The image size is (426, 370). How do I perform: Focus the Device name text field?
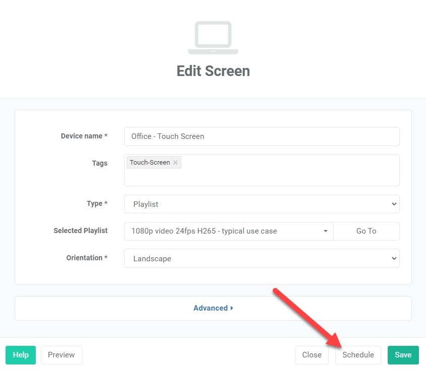click(x=262, y=136)
